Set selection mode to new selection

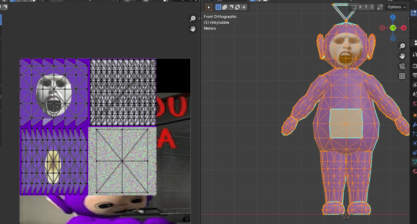pos(219,7)
